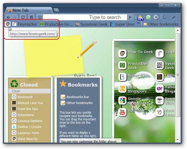The image size is (187, 149).
Task: Open Super User tile icon
Action: pos(122,77)
